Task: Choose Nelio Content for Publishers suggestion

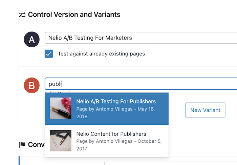Action: tap(107, 141)
